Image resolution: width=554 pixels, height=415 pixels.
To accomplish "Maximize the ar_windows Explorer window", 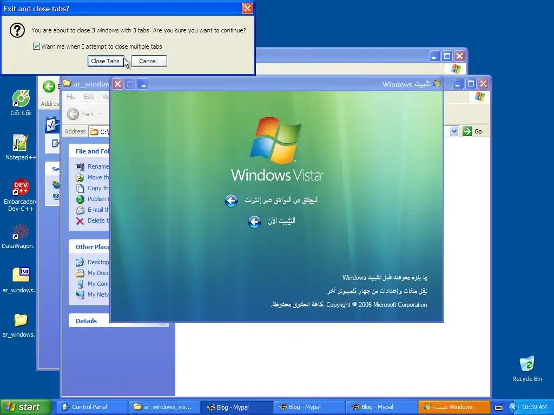I will point(471,84).
